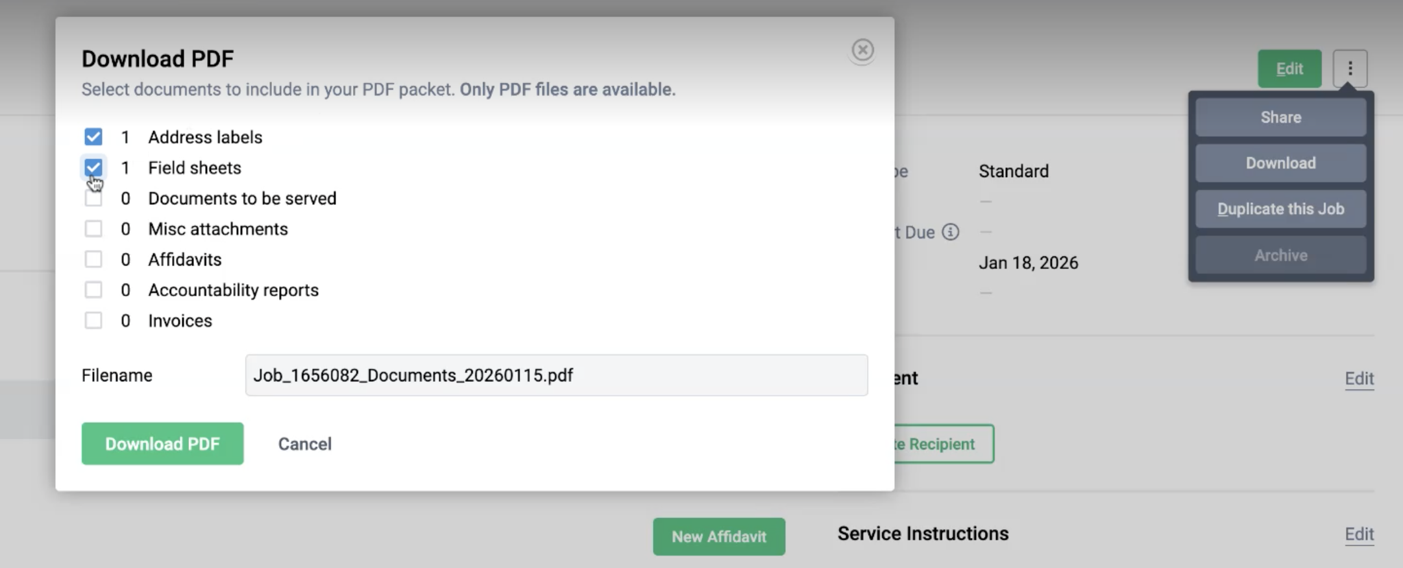The height and width of the screenshot is (568, 1403).
Task: Cancel the PDF download dialog
Action: tap(304, 444)
